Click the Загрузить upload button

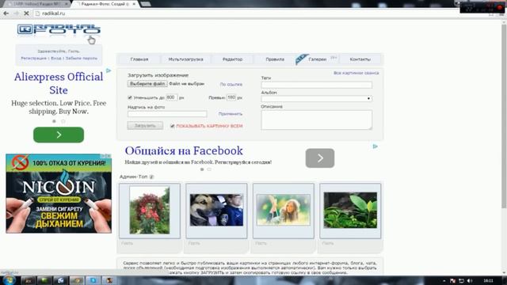coord(145,126)
